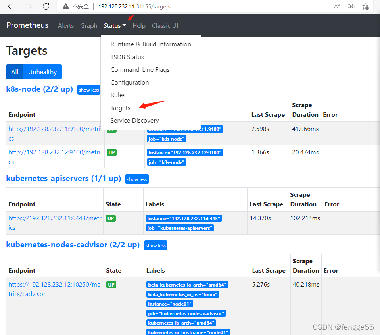
Task: Collapse kubernetes-apiservers with show less
Action: click(x=137, y=179)
